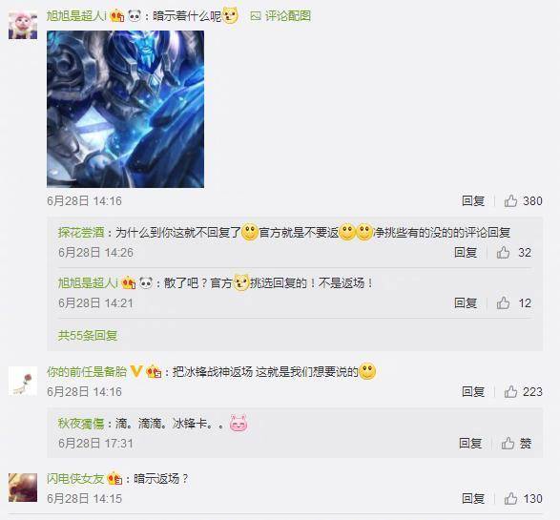The image size is (560, 520).
Task: Open 探花尝酒's profile link
Action: pyautogui.click(x=81, y=233)
